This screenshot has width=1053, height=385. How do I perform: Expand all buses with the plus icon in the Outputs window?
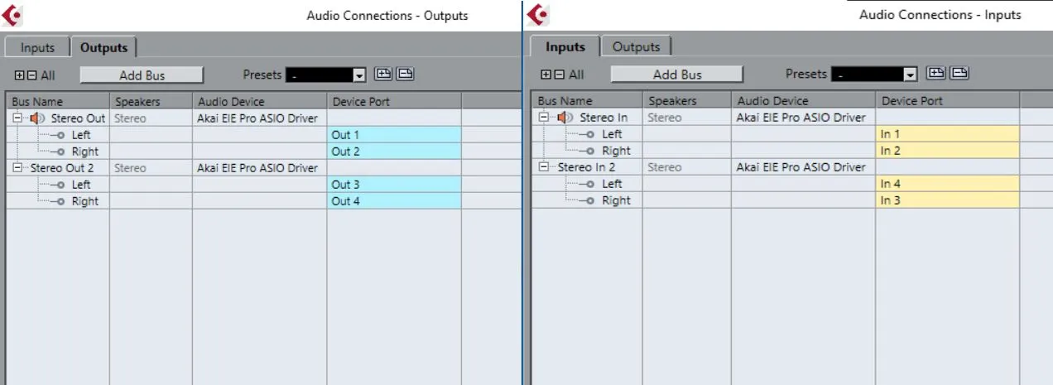tap(19, 75)
